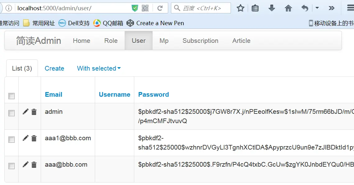Sort the list by Email column
This screenshot has width=354, height=185.
coord(53,95)
